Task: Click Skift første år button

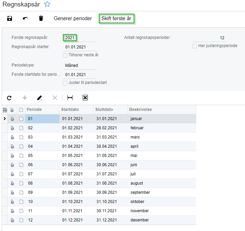Action: pos(117,18)
